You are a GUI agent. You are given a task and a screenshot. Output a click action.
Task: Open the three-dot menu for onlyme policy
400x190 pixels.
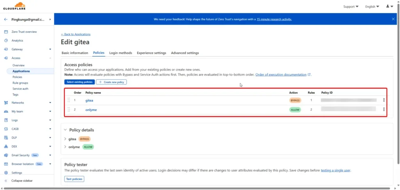pos(384,109)
